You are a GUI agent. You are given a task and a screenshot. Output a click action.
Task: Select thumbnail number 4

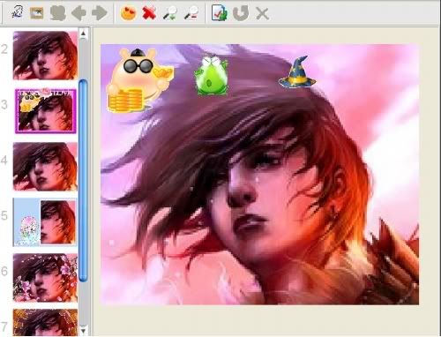45,167
